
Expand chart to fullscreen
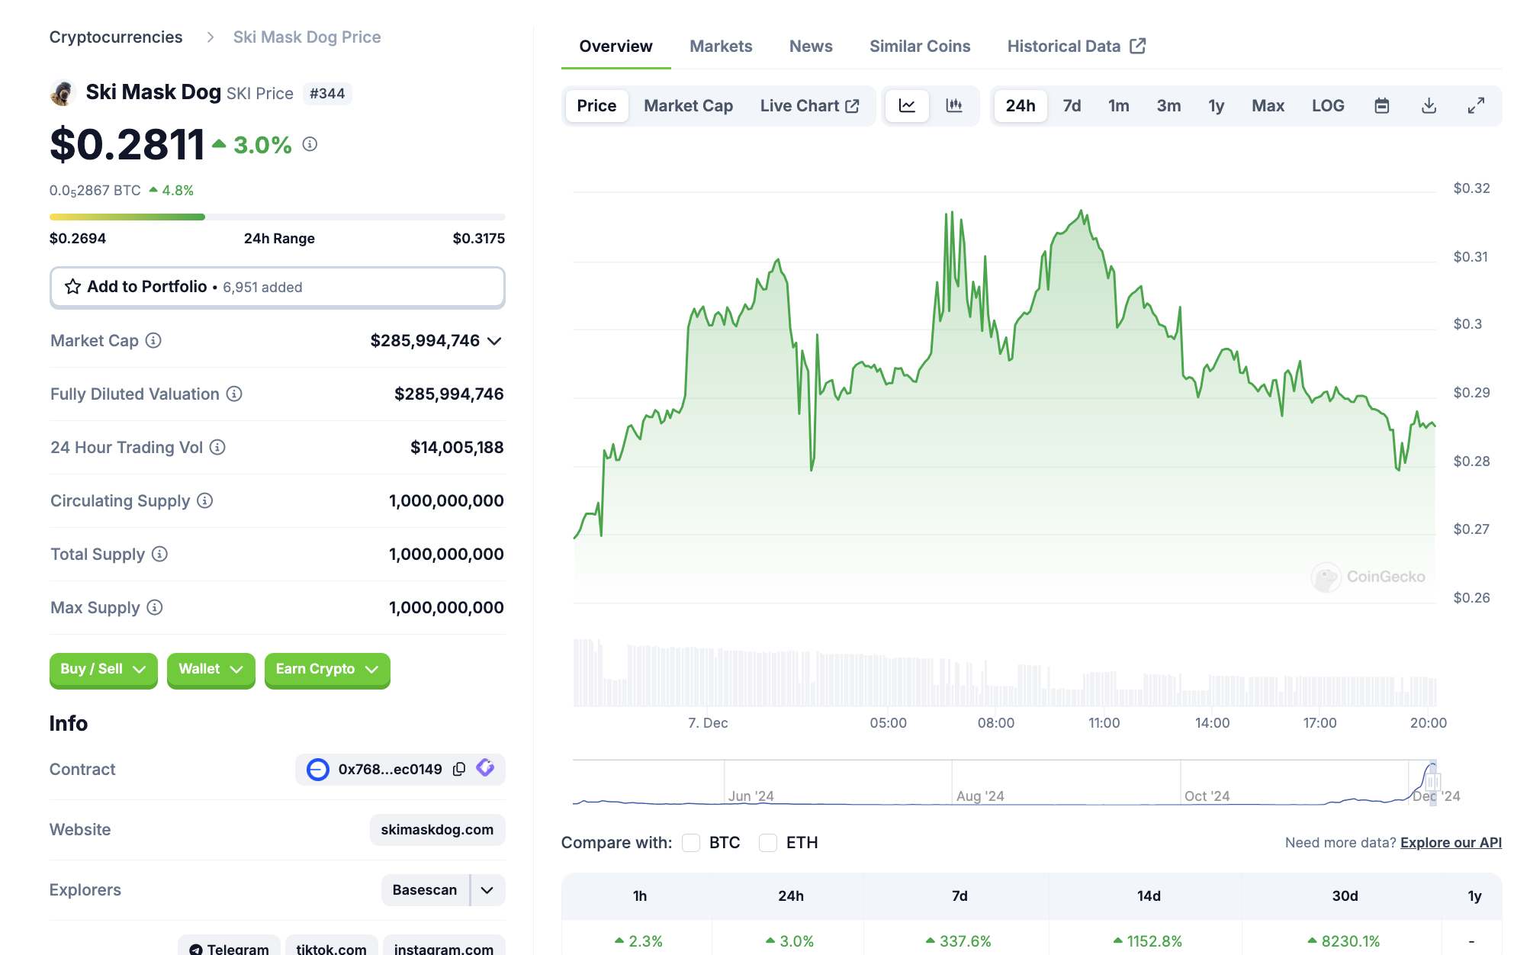pos(1476,106)
